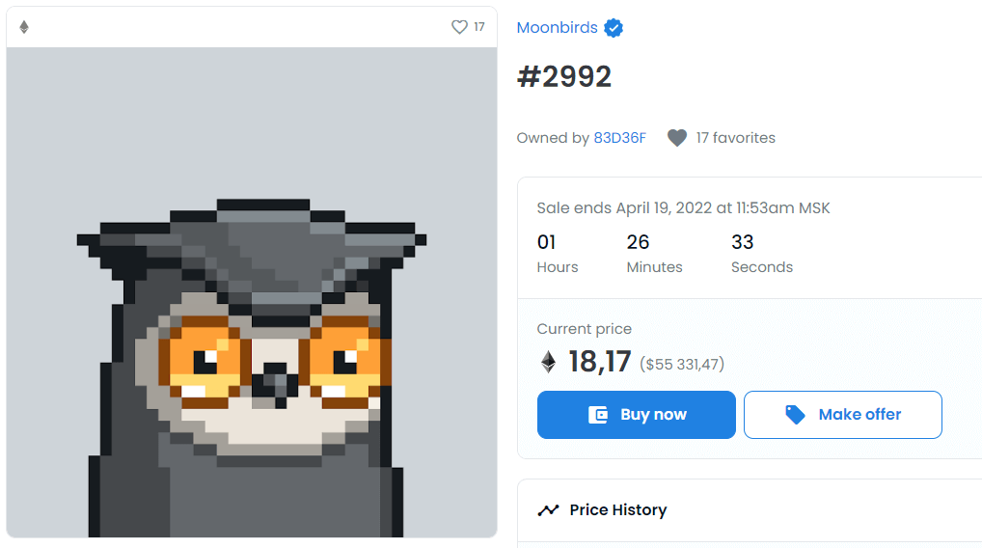Toggle the heart outline favorite on the image card
982x548 pixels.
459,27
